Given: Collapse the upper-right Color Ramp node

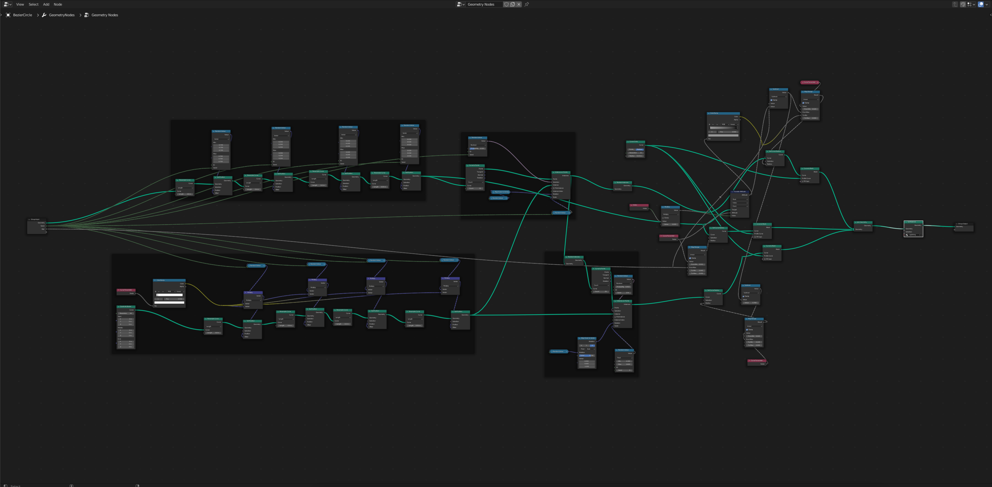Looking at the screenshot, I should [709, 113].
